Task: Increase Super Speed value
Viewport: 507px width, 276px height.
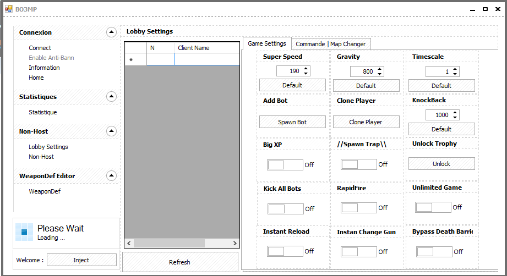Action: coord(306,68)
